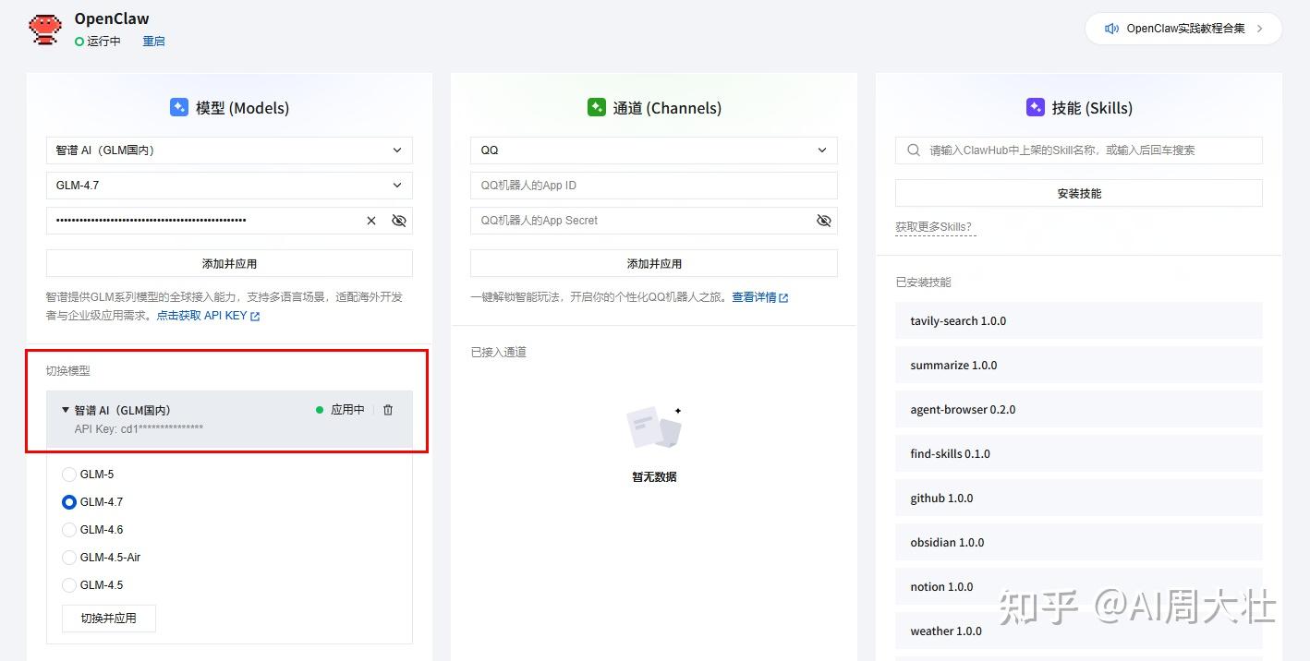Click the Skills section purple icon
The width and height of the screenshot is (1310, 661).
click(x=1036, y=107)
